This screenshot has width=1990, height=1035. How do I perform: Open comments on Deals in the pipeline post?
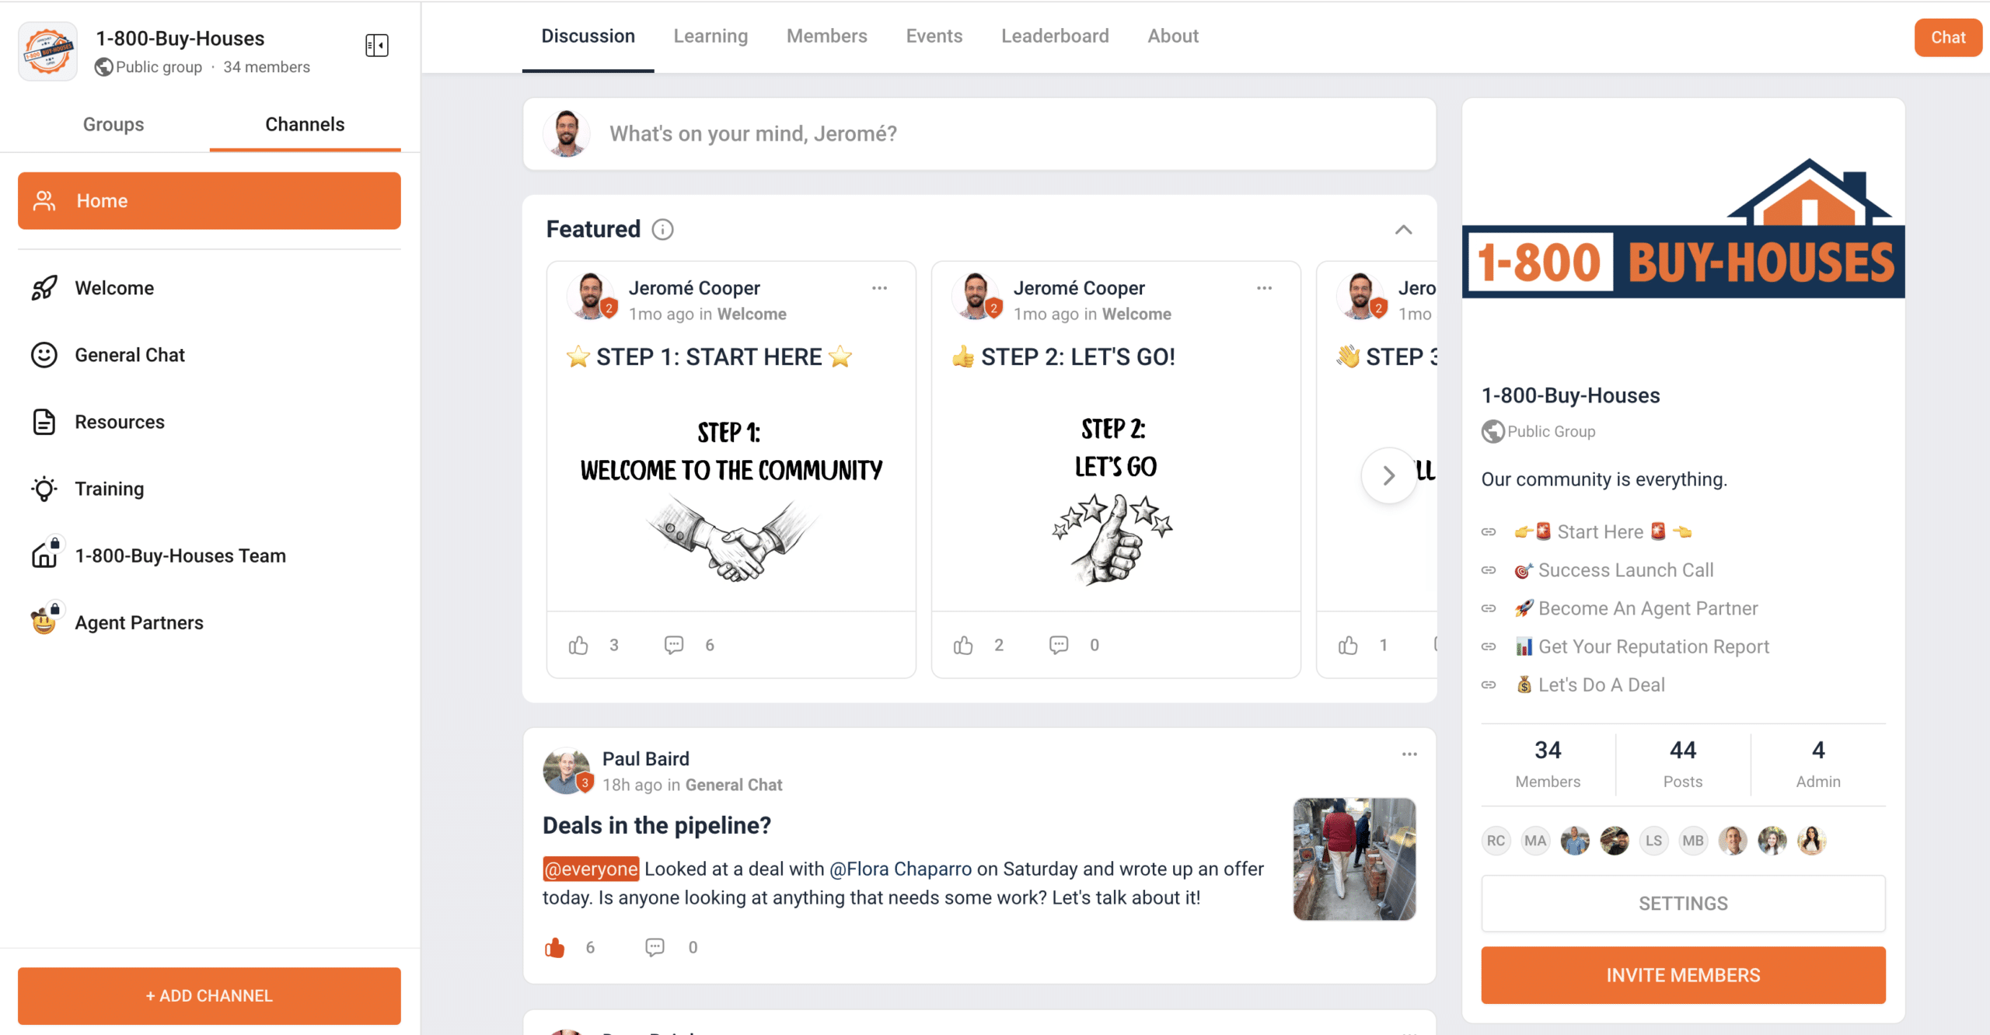[655, 947]
